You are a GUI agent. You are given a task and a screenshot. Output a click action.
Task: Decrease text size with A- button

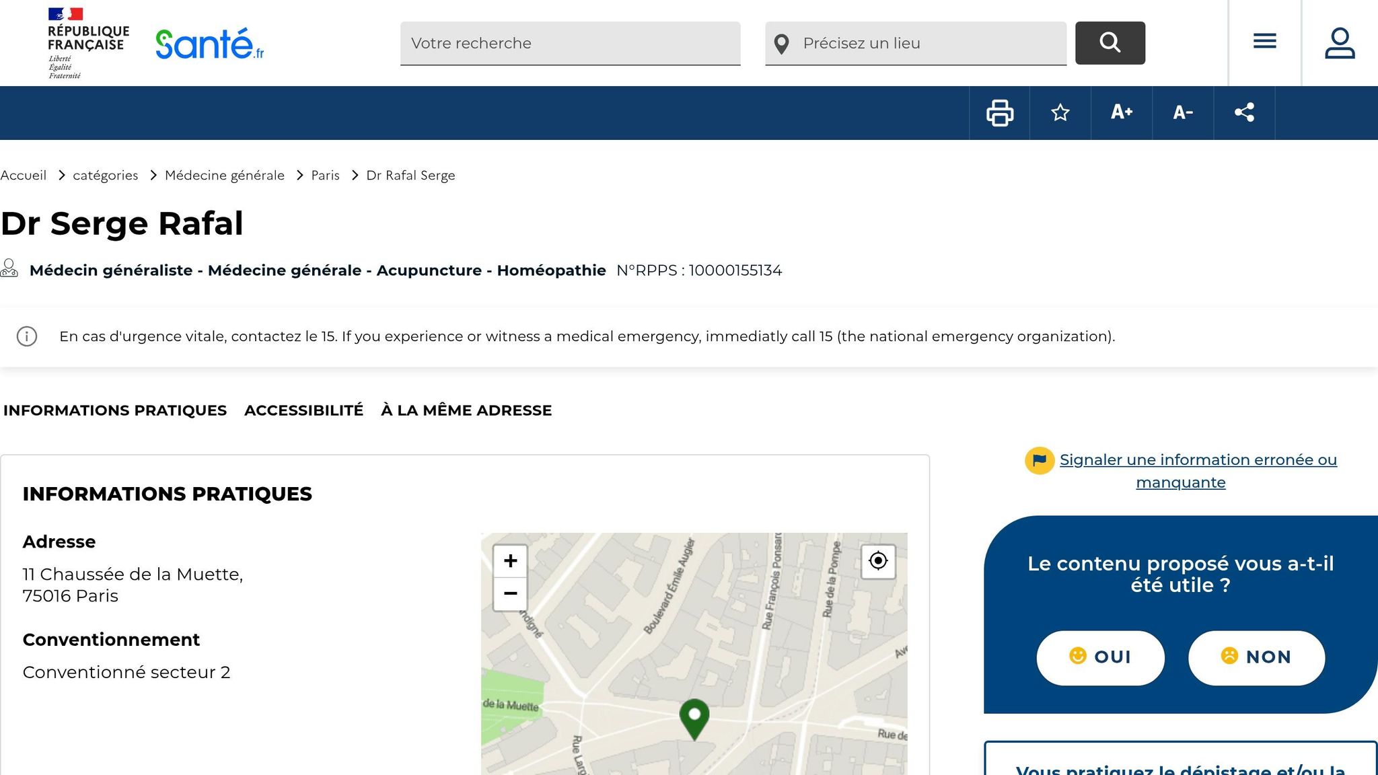tap(1183, 112)
